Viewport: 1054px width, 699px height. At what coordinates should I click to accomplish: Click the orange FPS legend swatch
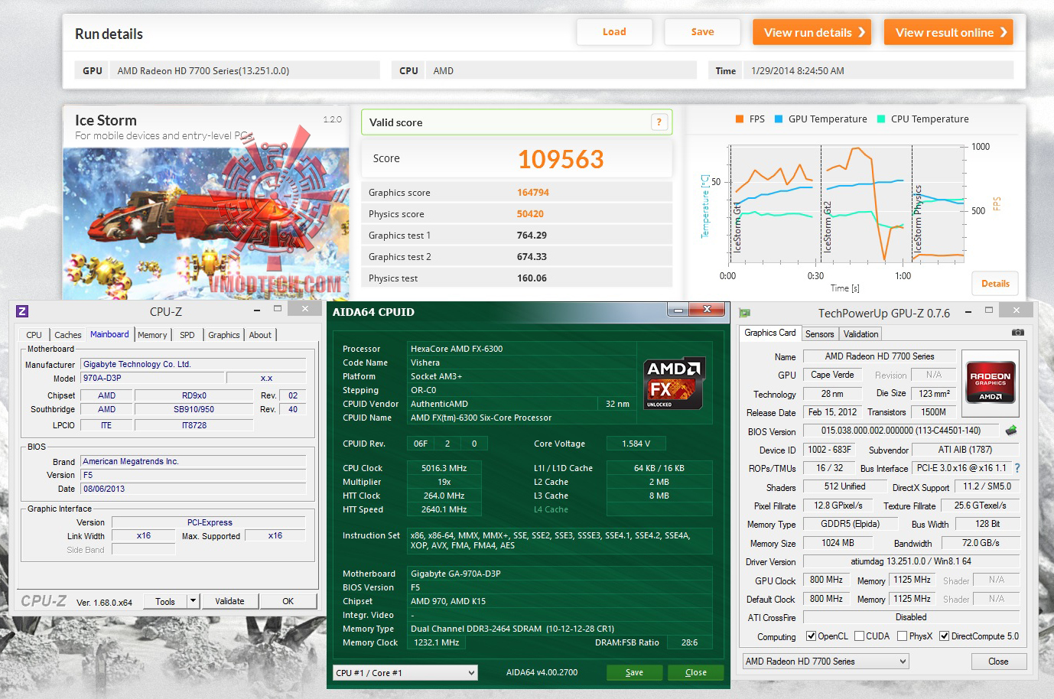pos(740,119)
